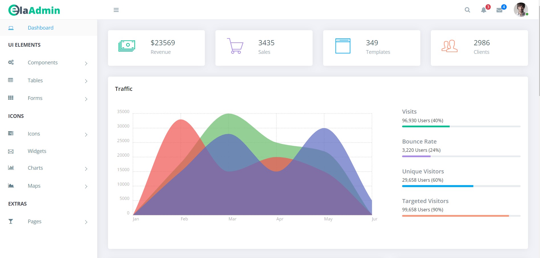This screenshot has height=258, width=540.
Task: Click the Targeted Visitors progress bar
Action: point(461,216)
